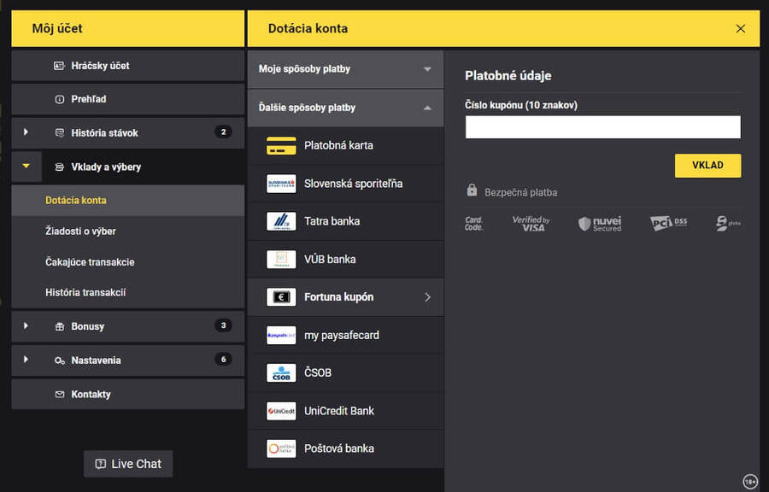This screenshot has width=769, height=492.
Task: Click the Bonusy badge 3
Action: pyautogui.click(x=223, y=326)
